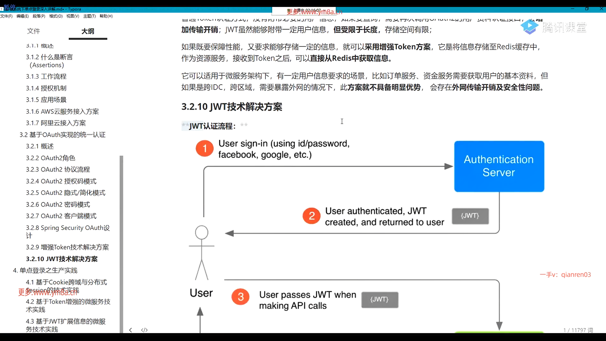The height and width of the screenshot is (341, 606).
Task: Jump to 3.1.6 AWS云服务接入方案
Action: [x=62, y=111]
